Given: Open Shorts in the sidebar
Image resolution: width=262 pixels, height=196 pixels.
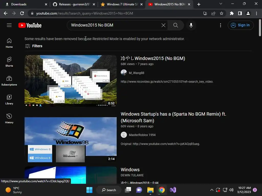Looking at the screenshot, I should [9, 62].
